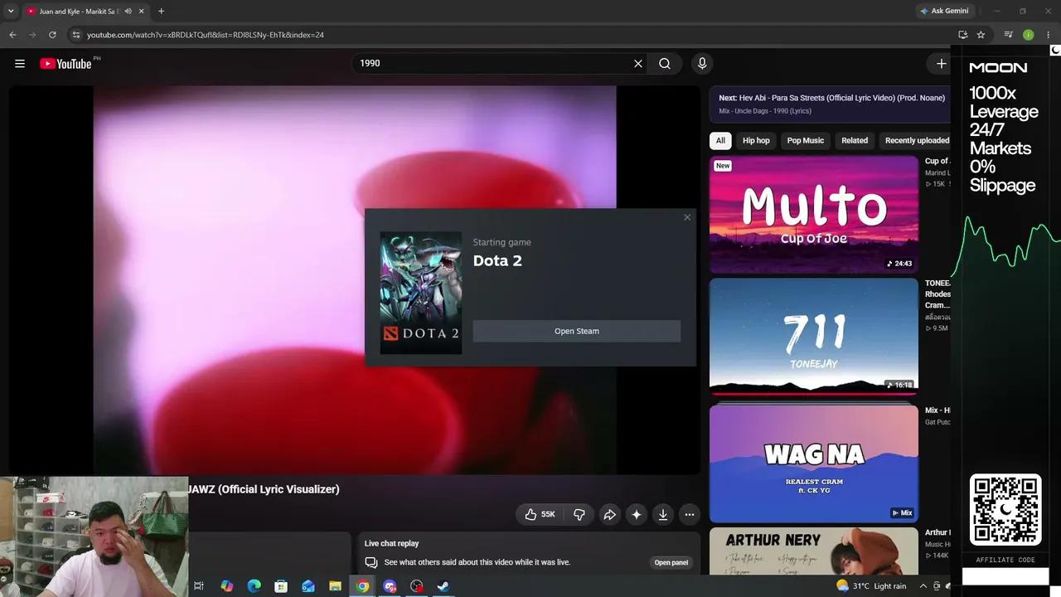
Task: Click the Ask Gemini button
Action: click(943, 11)
